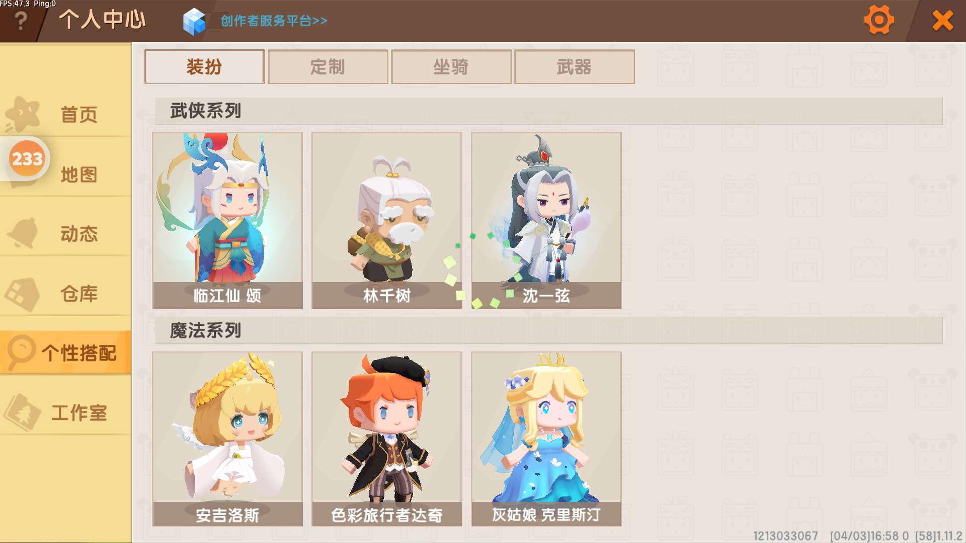Viewport: 966px width, 543px height.
Task: Click the book icon beside 工作室
Action: tap(22, 412)
